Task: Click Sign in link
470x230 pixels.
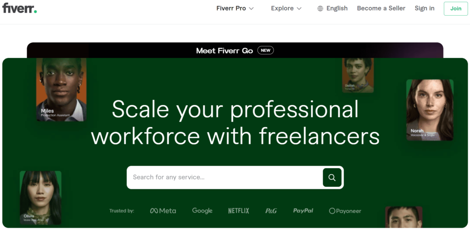Action: click(x=425, y=8)
